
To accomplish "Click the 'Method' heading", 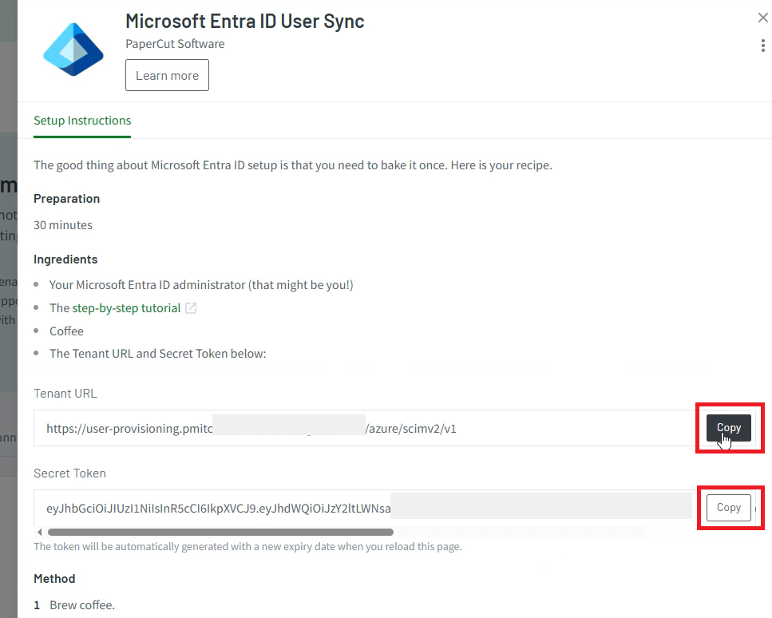I will pos(54,579).
